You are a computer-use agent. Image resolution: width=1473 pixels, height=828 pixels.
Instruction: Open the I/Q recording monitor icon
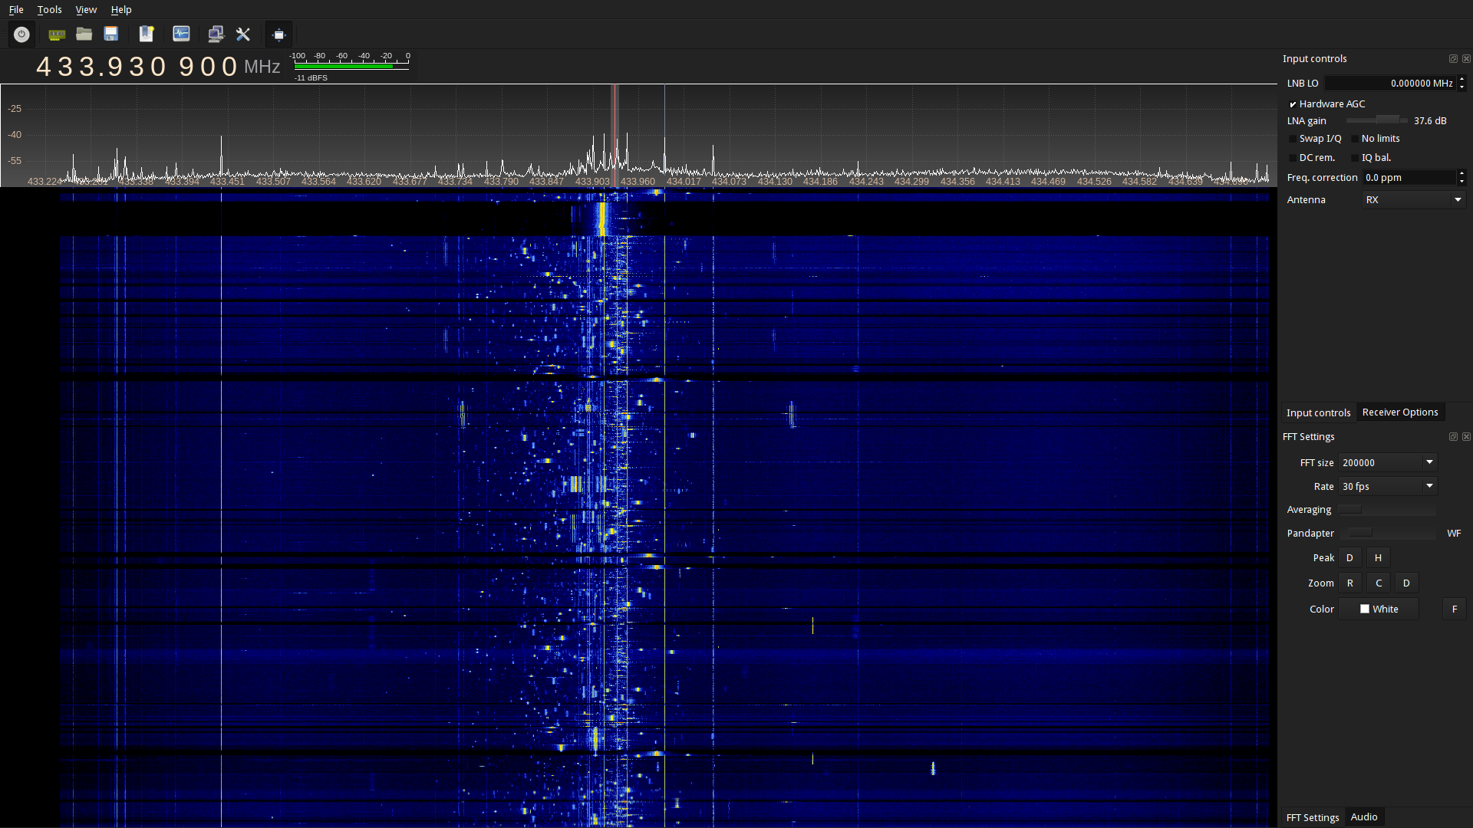181,34
